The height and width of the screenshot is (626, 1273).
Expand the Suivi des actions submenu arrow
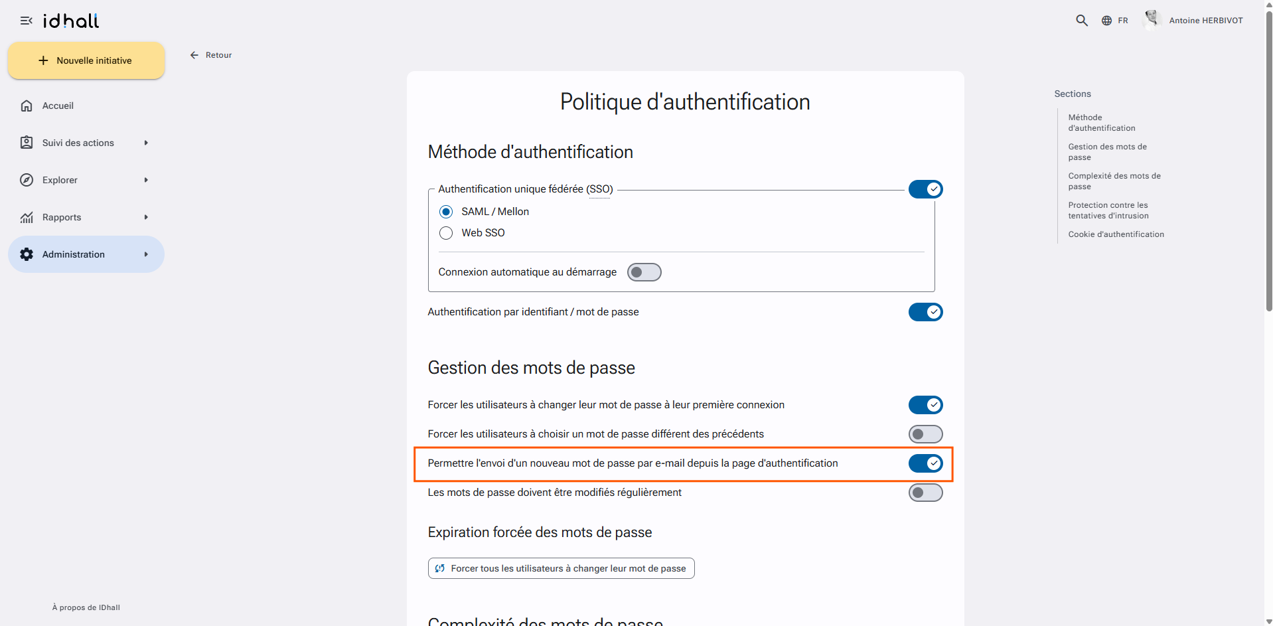tap(146, 143)
